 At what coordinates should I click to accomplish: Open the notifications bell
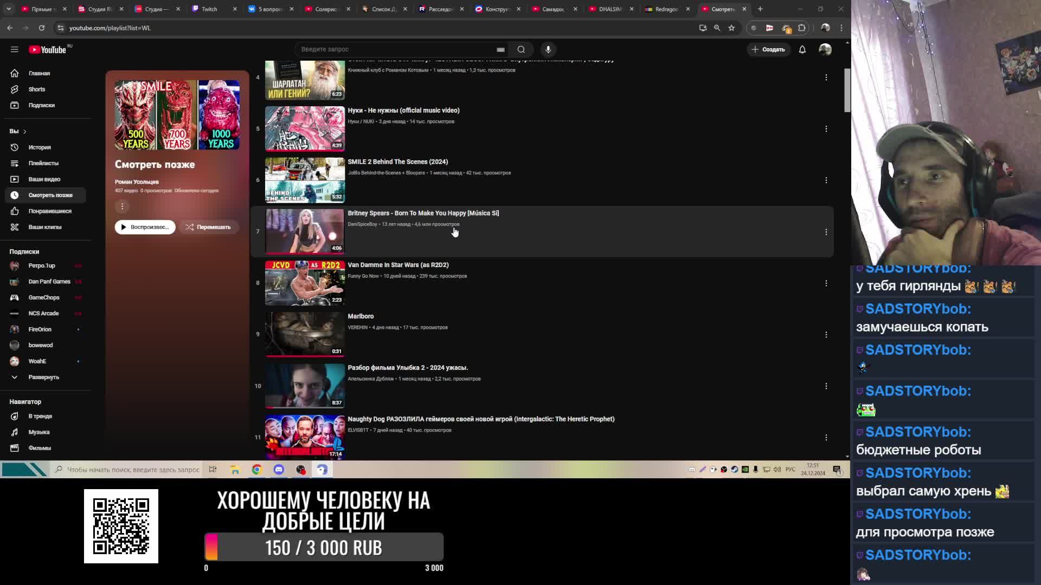(802, 49)
